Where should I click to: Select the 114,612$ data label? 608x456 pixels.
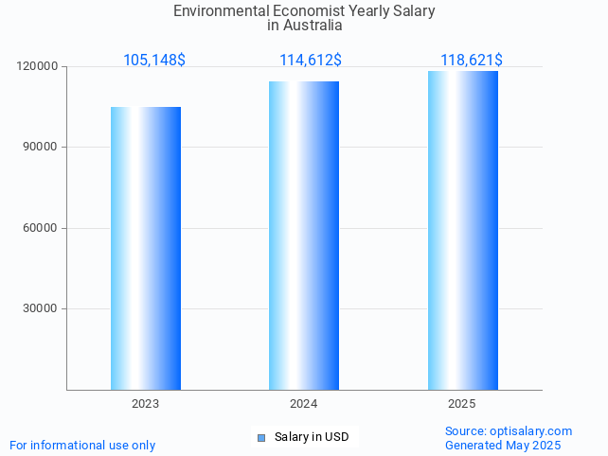tap(311, 60)
